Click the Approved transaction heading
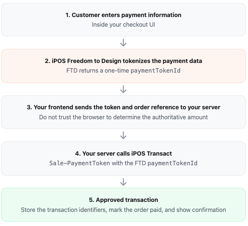 [123, 200]
